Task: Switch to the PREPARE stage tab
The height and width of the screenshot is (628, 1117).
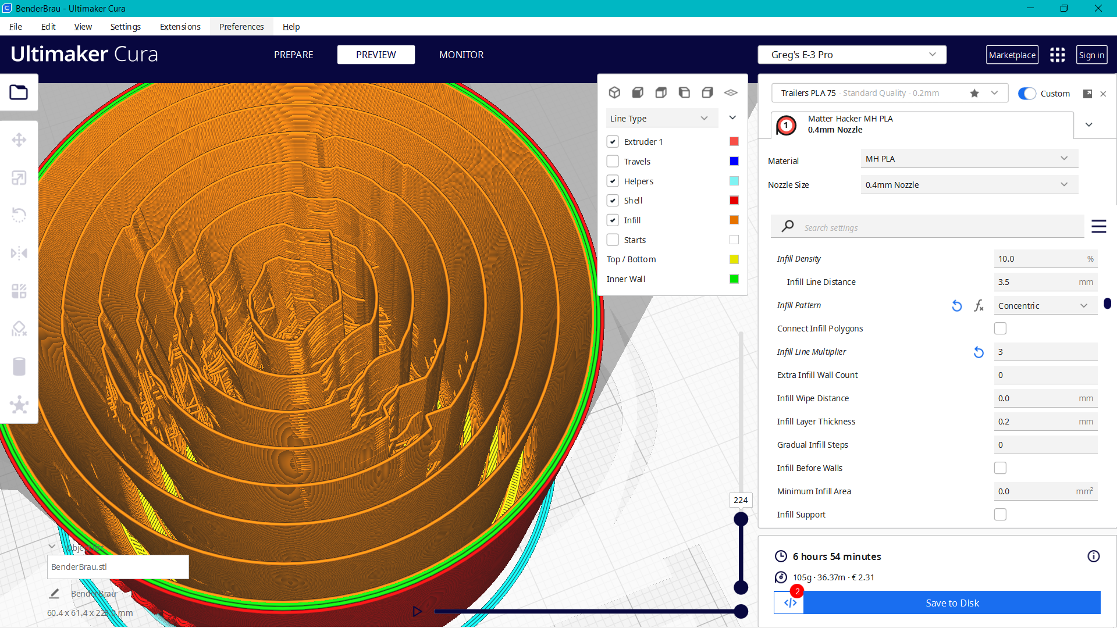Action: coord(293,55)
